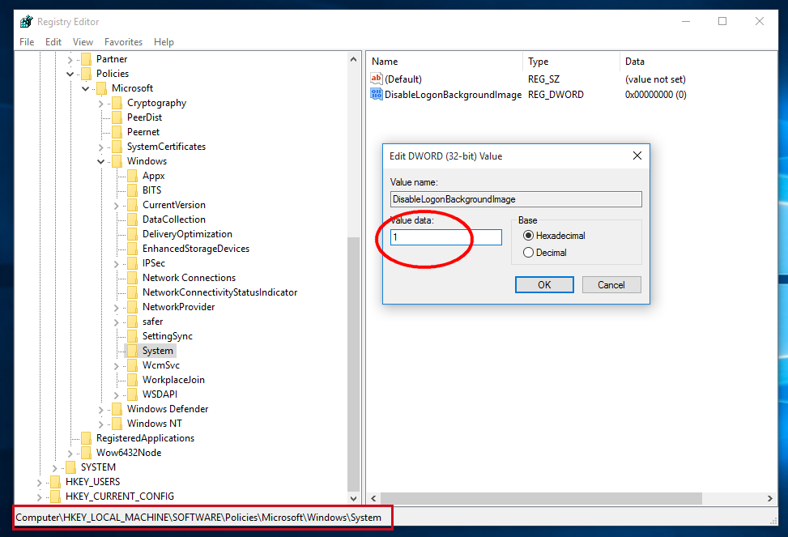Expand the NetworkProvider key
Screen dimensions: 788x537
pos(116,308)
